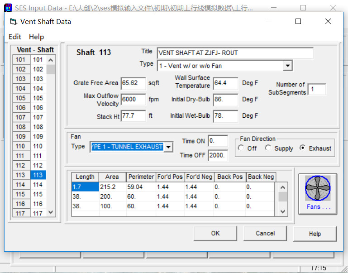Select the Off fan direction
348x273 pixels.
tap(241, 148)
